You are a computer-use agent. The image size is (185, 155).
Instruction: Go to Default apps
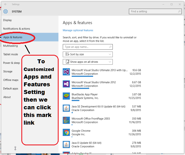point(11,89)
